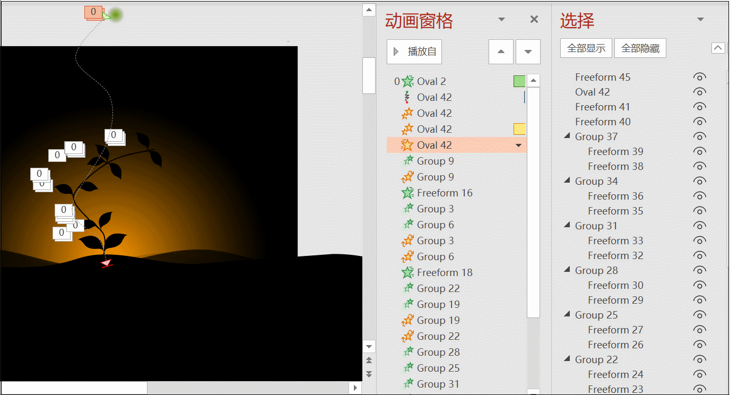Hide Freeform 45 using its eye icon
Screen dimensions: 730x395
click(x=700, y=77)
